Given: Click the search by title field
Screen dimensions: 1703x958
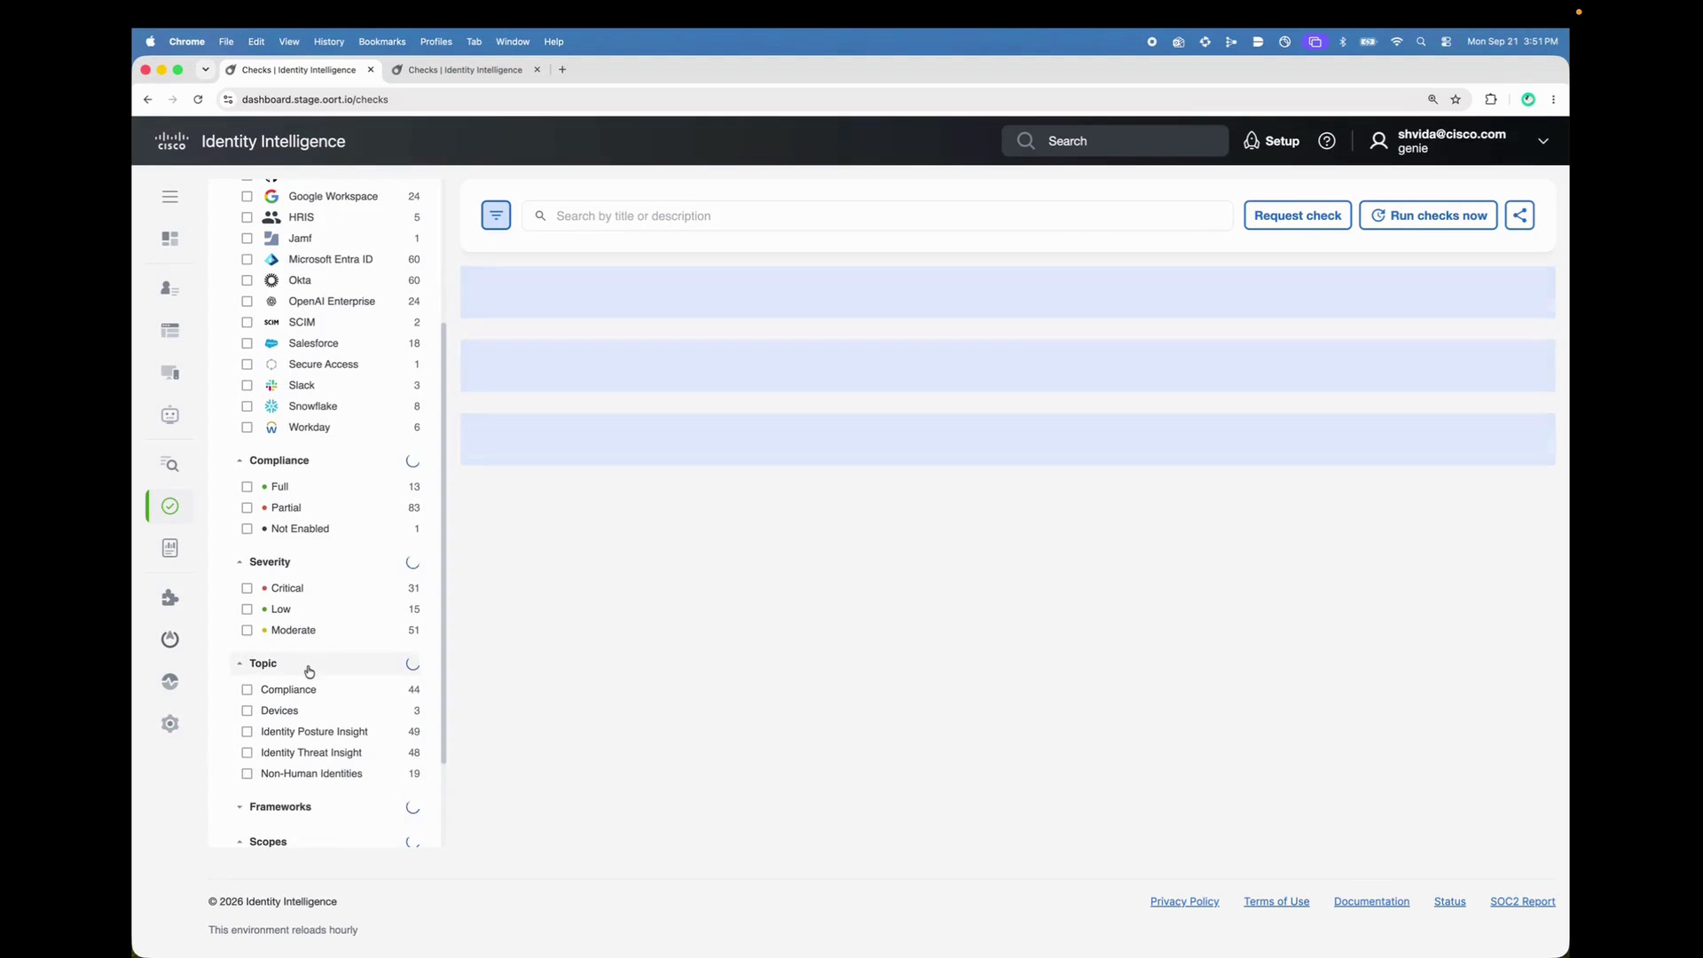Looking at the screenshot, I should tap(877, 216).
